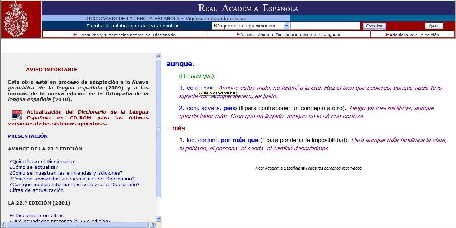
Task: Click the 'REAL ACADEMIA ESPAÑOLA' banner title
Action: pos(248,8)
